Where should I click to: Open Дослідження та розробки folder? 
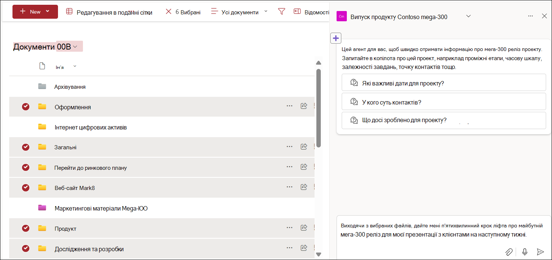click(89, 249)
